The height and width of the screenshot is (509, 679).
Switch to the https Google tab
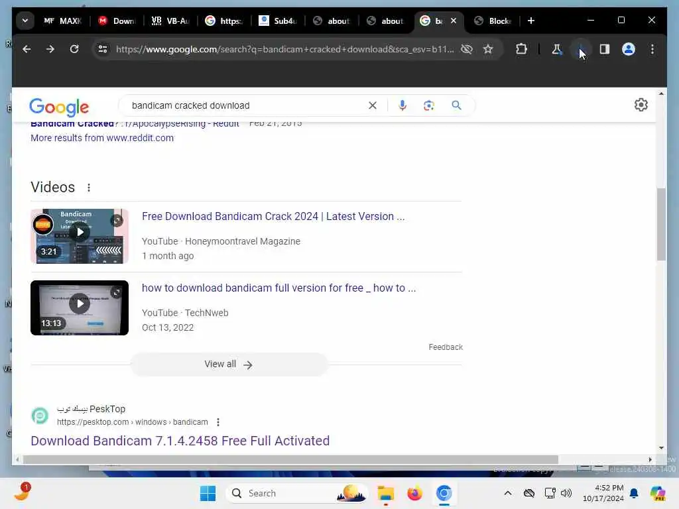point(224,21)
